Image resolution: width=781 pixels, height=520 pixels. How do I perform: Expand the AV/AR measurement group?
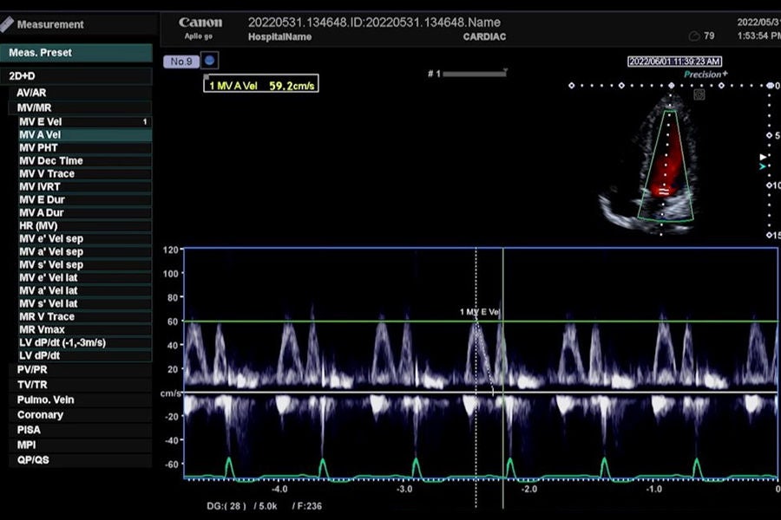80,93
